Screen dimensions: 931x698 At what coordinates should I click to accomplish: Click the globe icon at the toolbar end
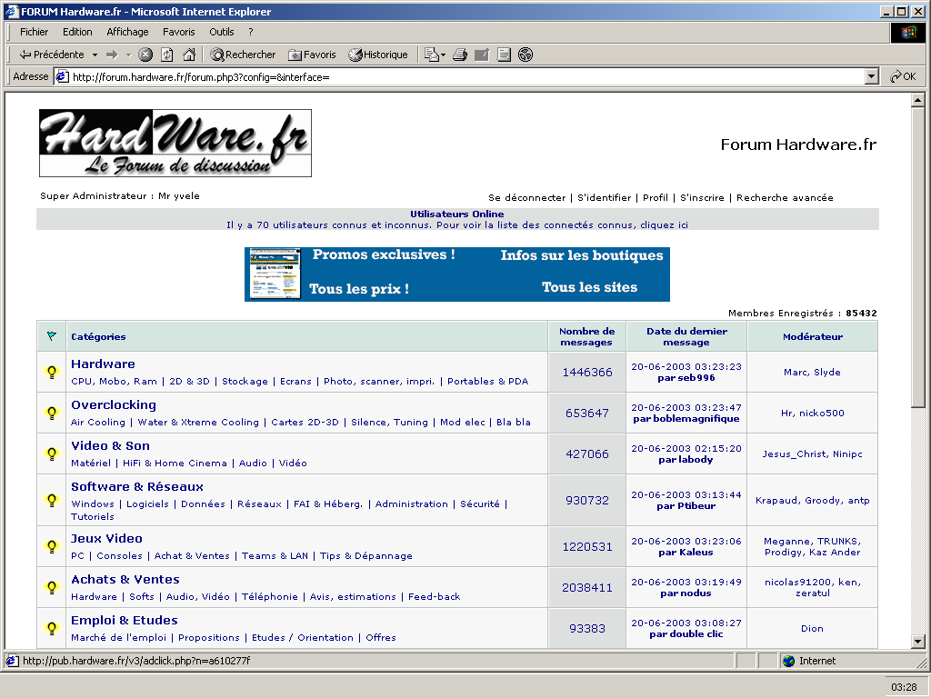(x=526, y=55)
